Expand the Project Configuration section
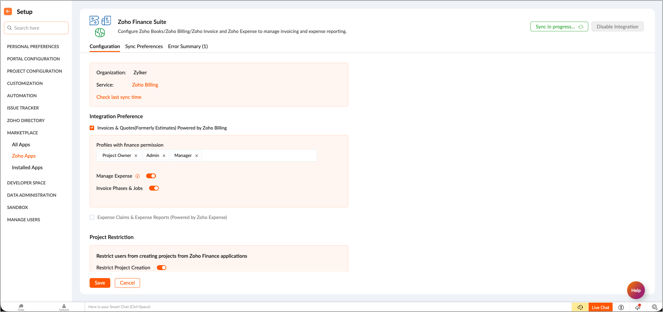Viewport: 663px width, 312px height. pyautogui.click(x=35, y=71)
